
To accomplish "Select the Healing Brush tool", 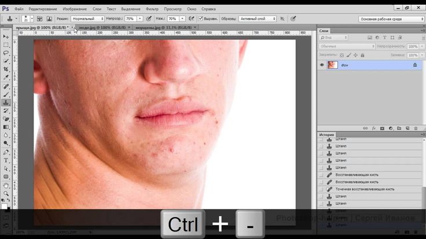I will pos(6,87).
